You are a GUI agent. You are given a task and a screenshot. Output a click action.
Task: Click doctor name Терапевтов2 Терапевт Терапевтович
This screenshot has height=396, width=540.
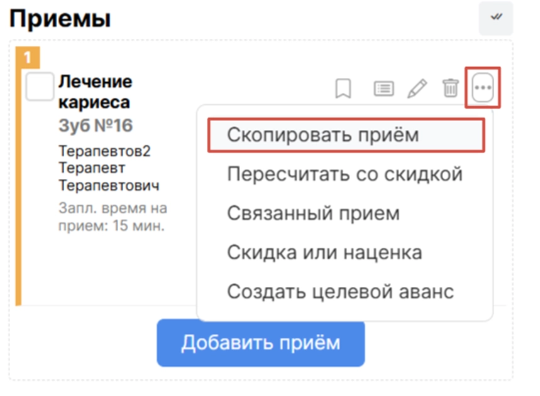click(109, 168)
